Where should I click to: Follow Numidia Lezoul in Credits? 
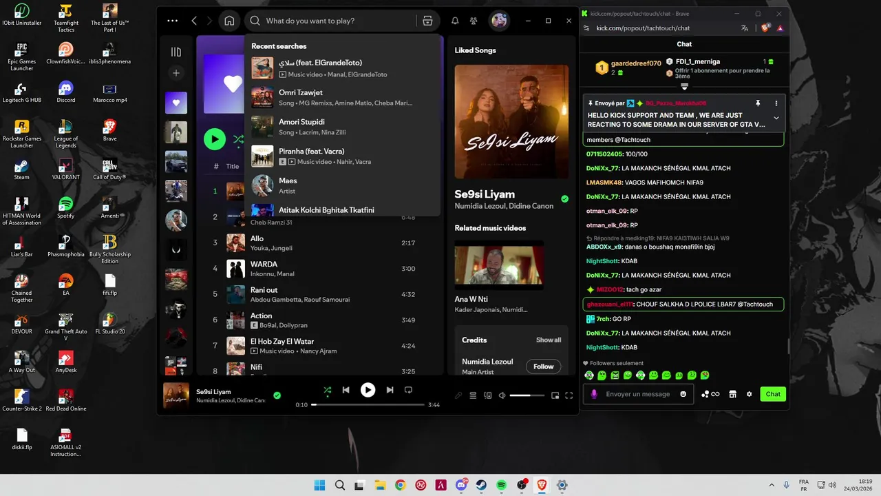coord(543,366)
